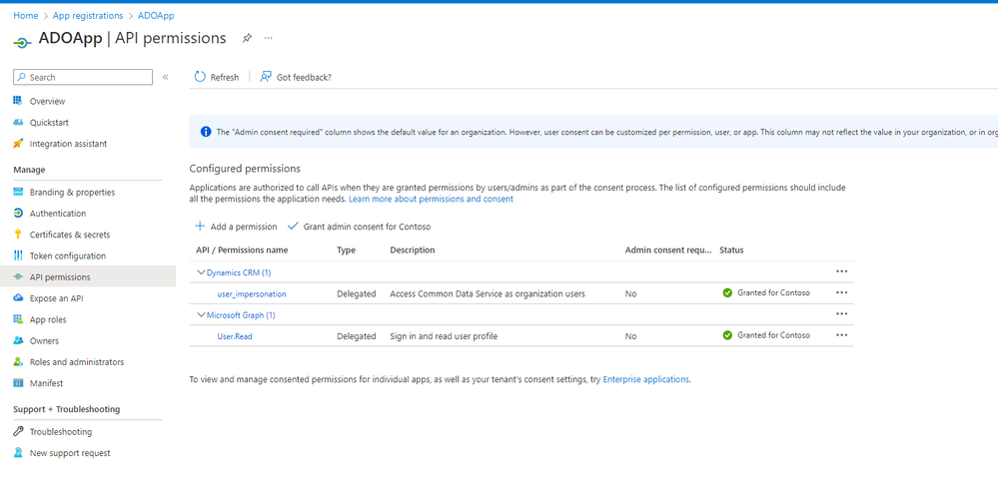The width and height of the screenshot is (998, 484).
Task: Sort by API / Permissions name column header
Action: [x=242, y=249]
